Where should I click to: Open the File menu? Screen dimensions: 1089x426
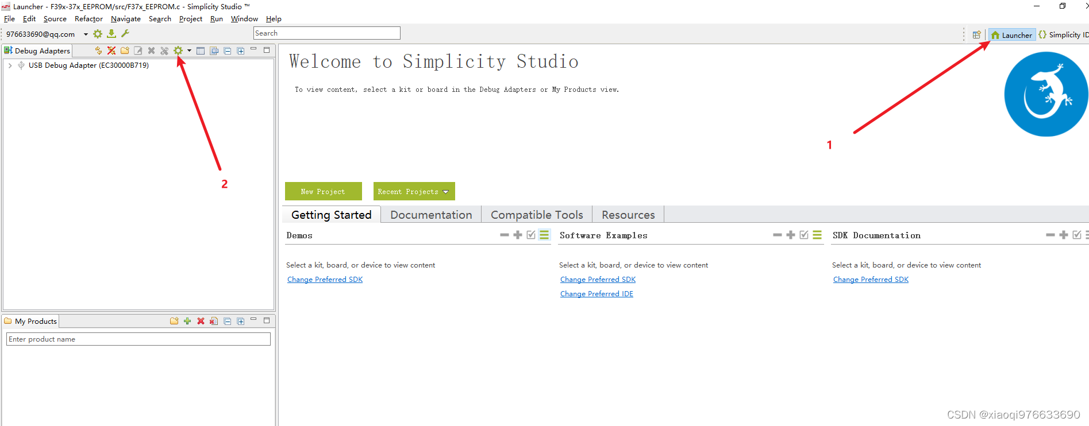(9, 19)
